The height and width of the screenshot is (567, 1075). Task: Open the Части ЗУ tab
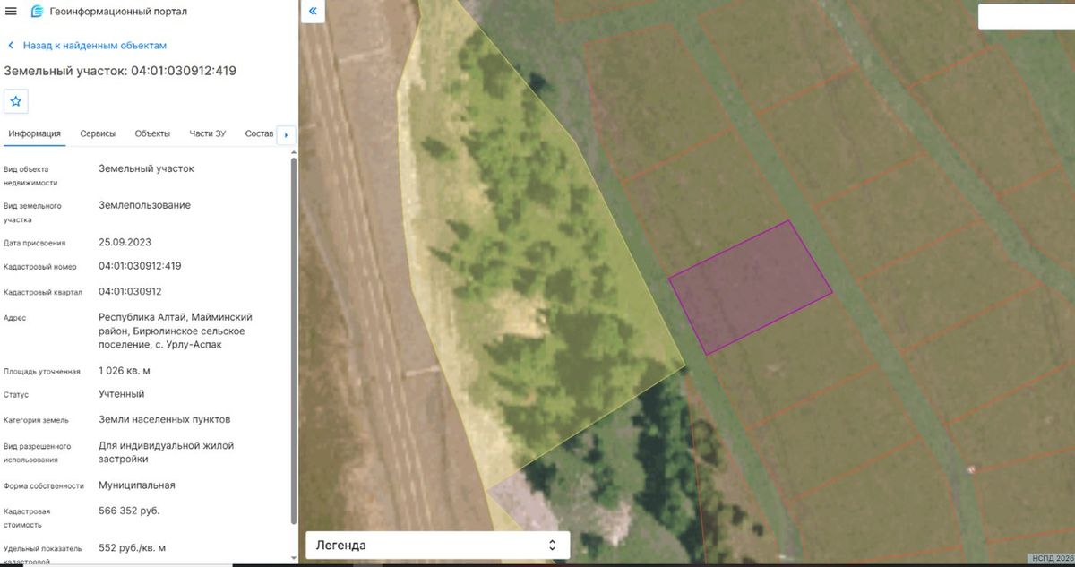coord(207,133)
